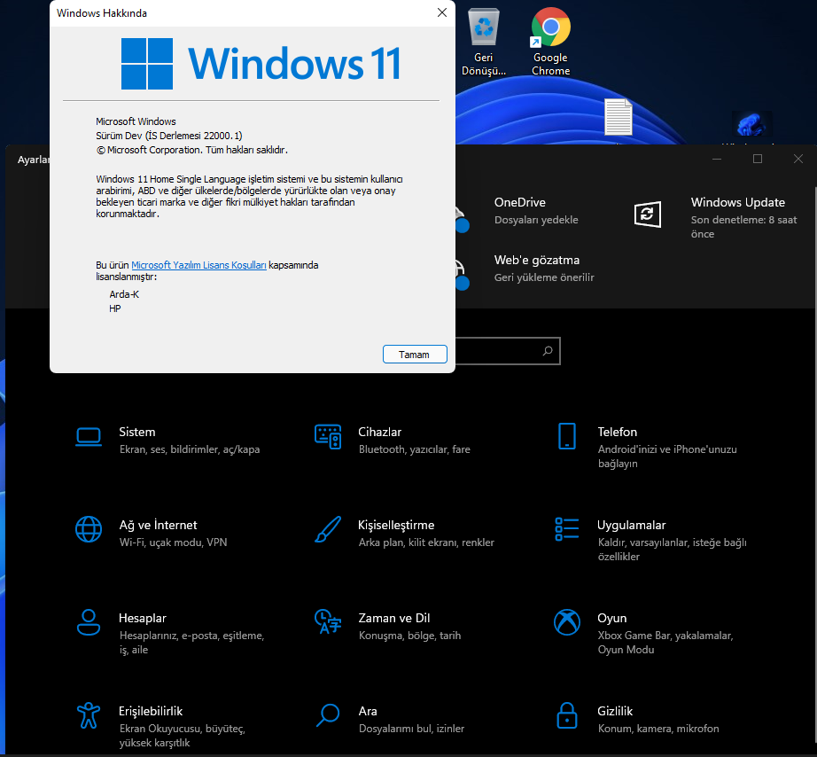This screenshot has width=817, height=757.
Task: Click the 'Arda-K' licensee name
Action: [x=124, y=294]
